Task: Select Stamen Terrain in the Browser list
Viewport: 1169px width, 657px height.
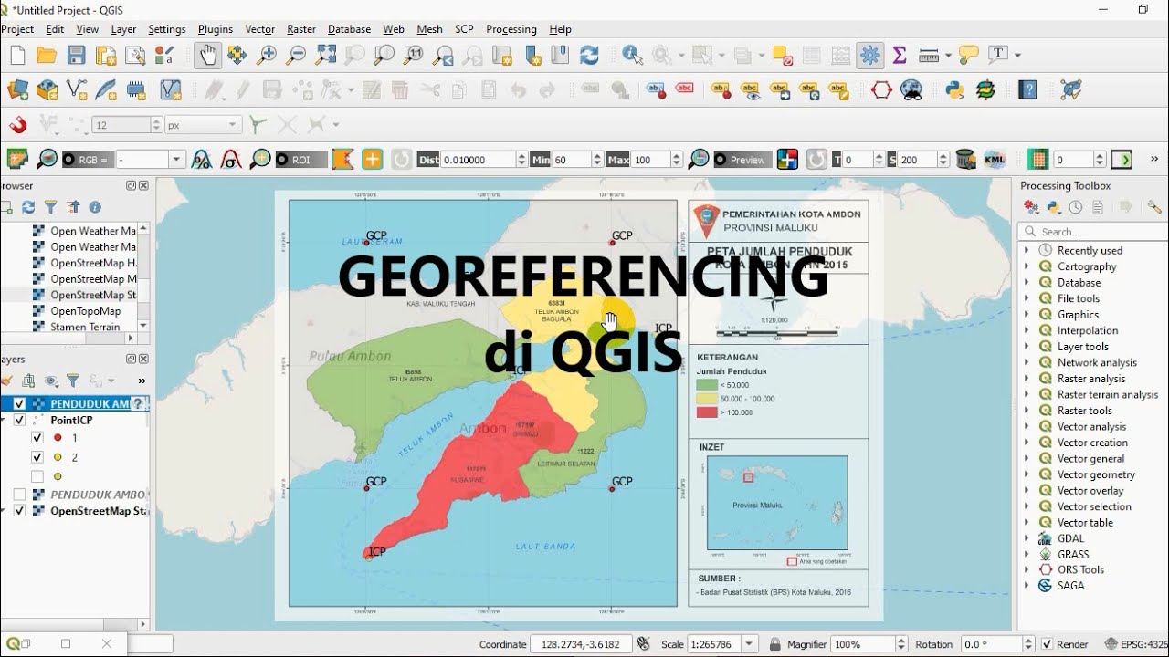Action: (x=86, y=327)
